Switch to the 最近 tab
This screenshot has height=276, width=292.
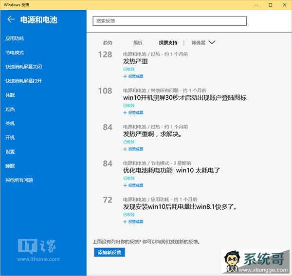(138, 43)
